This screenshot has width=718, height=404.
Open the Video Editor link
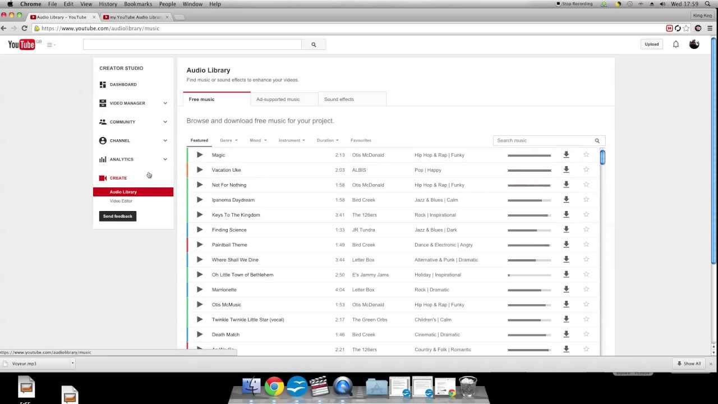[121, 201]
